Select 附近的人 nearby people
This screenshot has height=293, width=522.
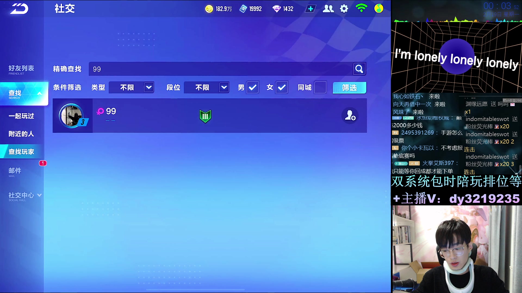21,134
